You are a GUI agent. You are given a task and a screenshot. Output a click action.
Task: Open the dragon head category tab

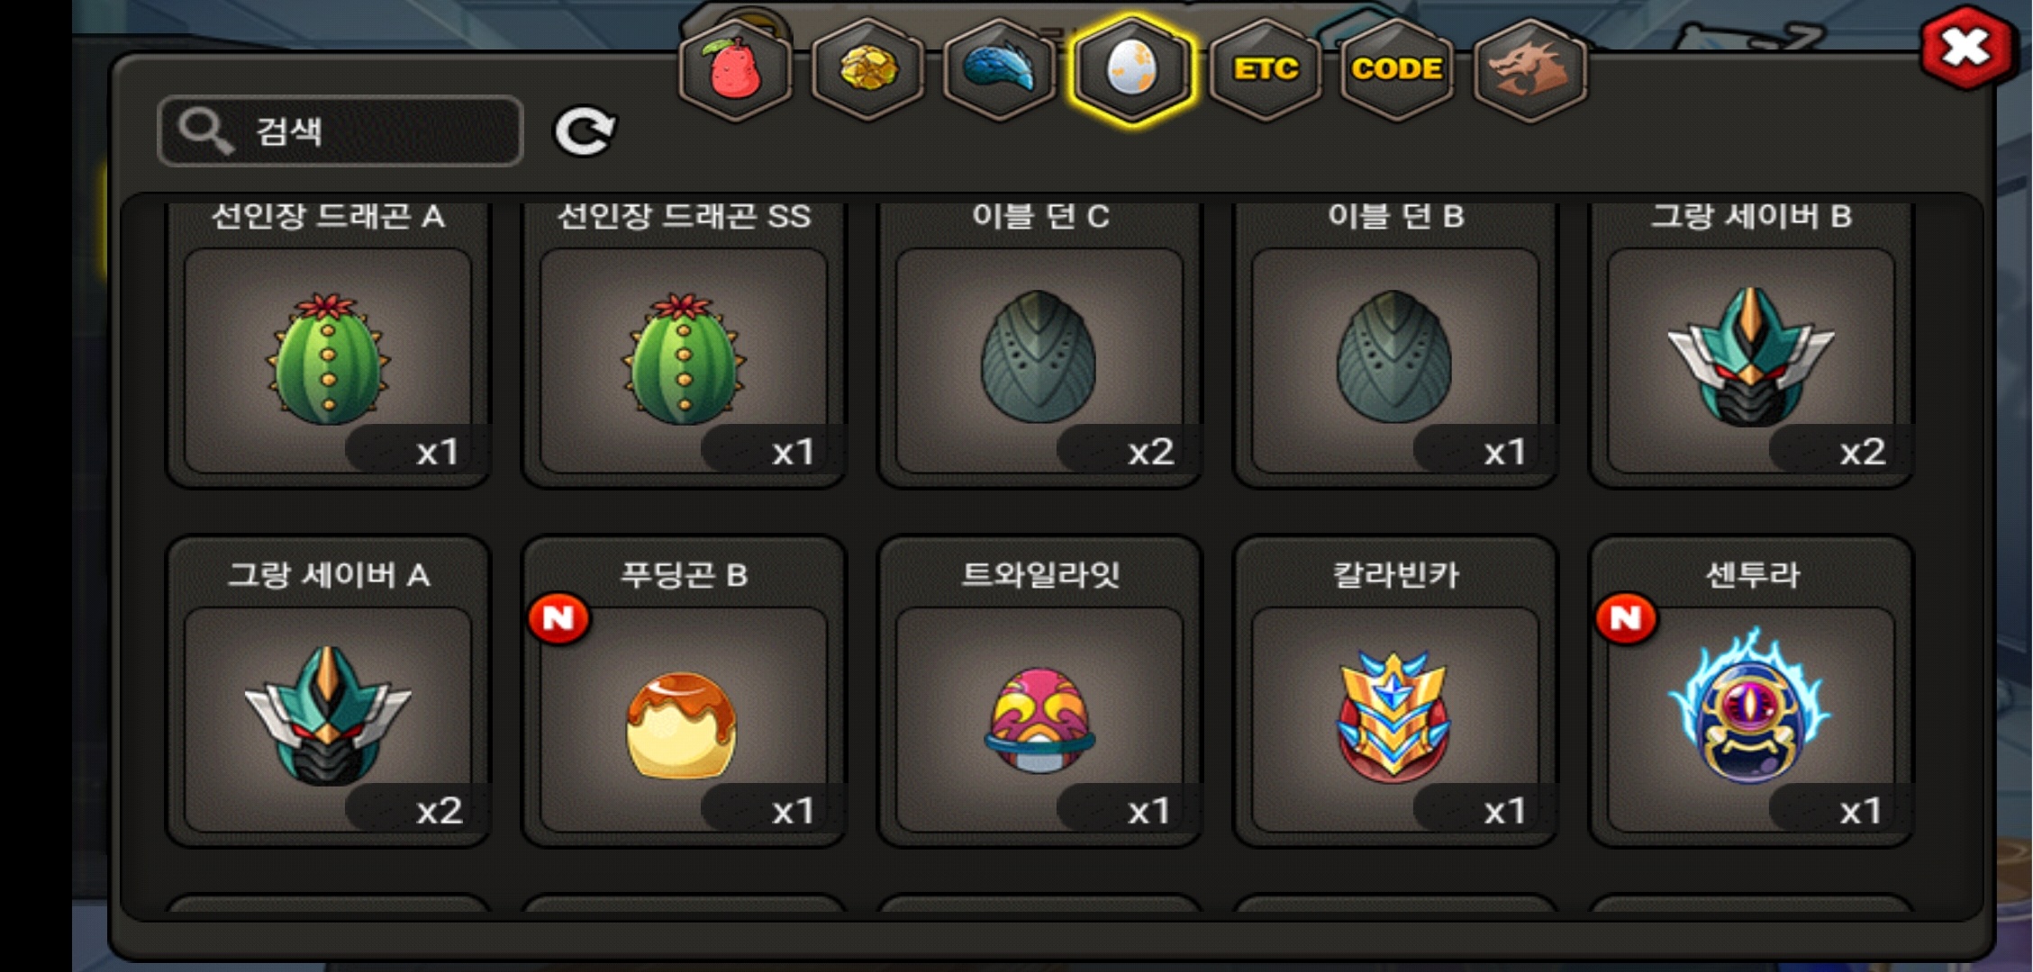1529,70
